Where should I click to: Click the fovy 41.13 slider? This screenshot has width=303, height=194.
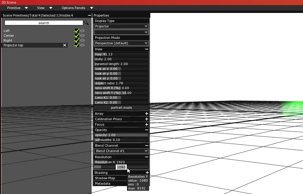point(121,54)
